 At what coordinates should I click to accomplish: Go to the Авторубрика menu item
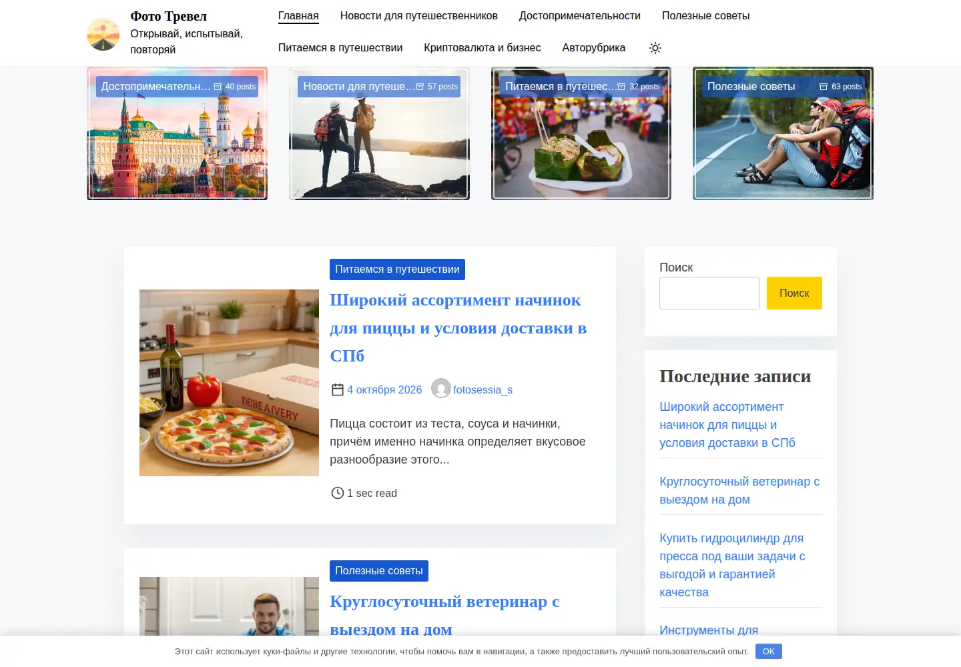[594, 48]
